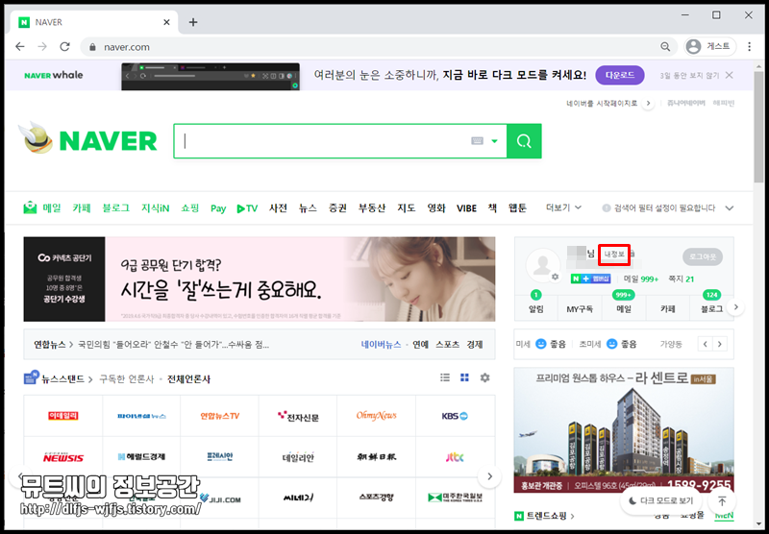Click the N+ 멤버십 badge
The image size is (769, 534).
[591, 279]
